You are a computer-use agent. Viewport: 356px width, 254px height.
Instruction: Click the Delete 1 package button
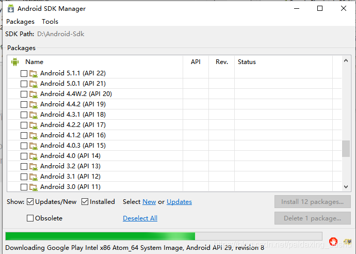(313, 218)
